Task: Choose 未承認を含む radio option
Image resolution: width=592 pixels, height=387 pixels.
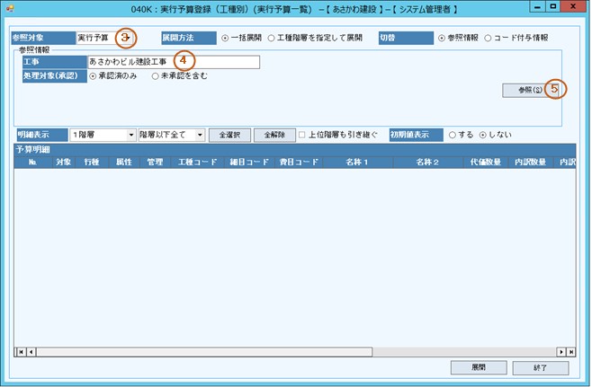Action: pyautogui.click(x=155, y=77)
